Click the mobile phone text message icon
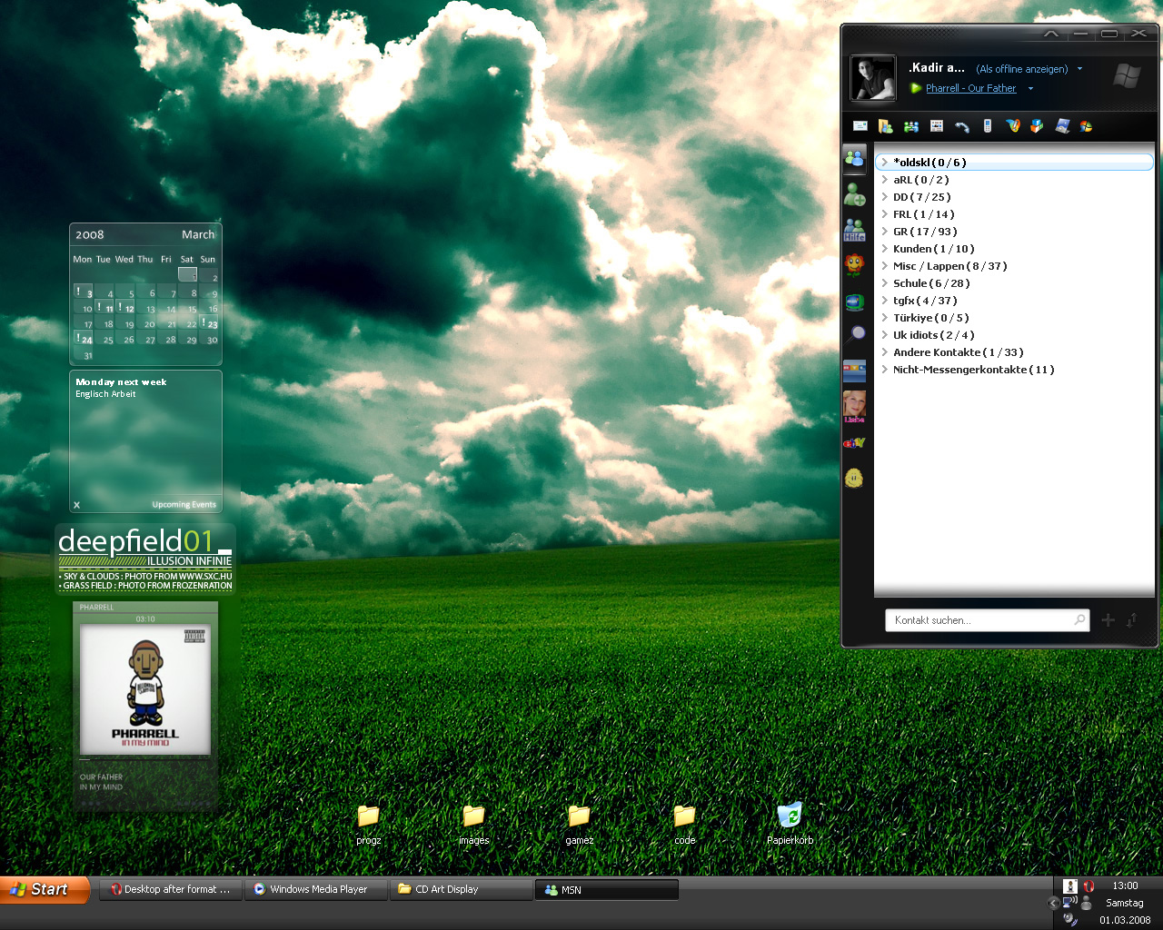 [987, 126]
